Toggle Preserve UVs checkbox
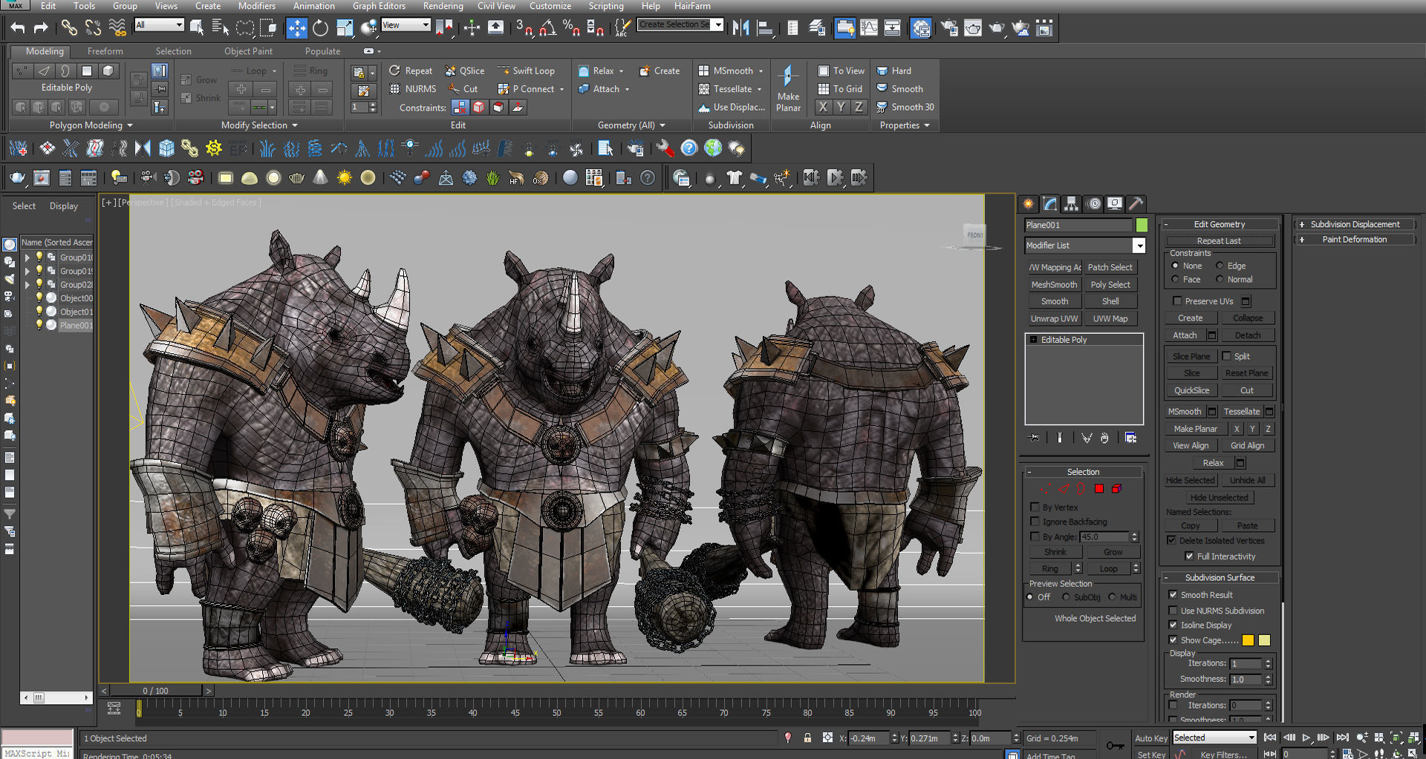The image size is (1426, 759). point(1177,300)
